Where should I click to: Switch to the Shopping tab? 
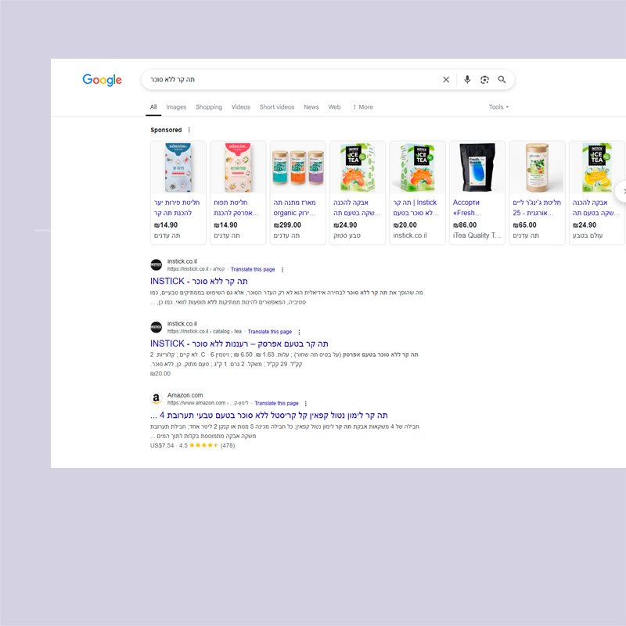click(x=209, y=107)
